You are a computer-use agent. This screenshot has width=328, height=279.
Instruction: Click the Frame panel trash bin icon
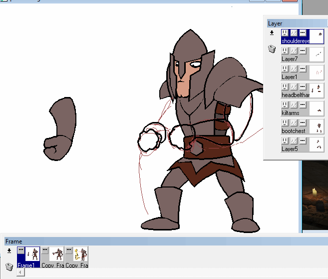[9, 266]
